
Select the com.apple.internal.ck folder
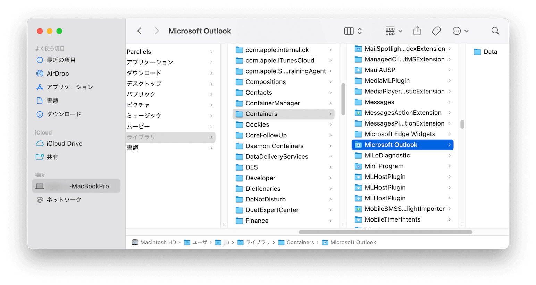284,50
